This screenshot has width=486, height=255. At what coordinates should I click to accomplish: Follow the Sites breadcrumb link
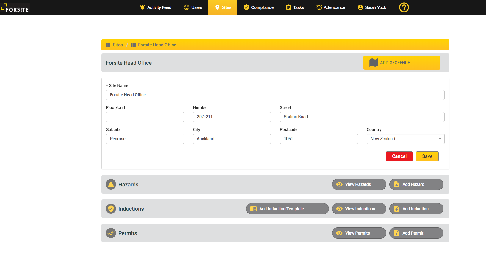(x=118, y=45)
